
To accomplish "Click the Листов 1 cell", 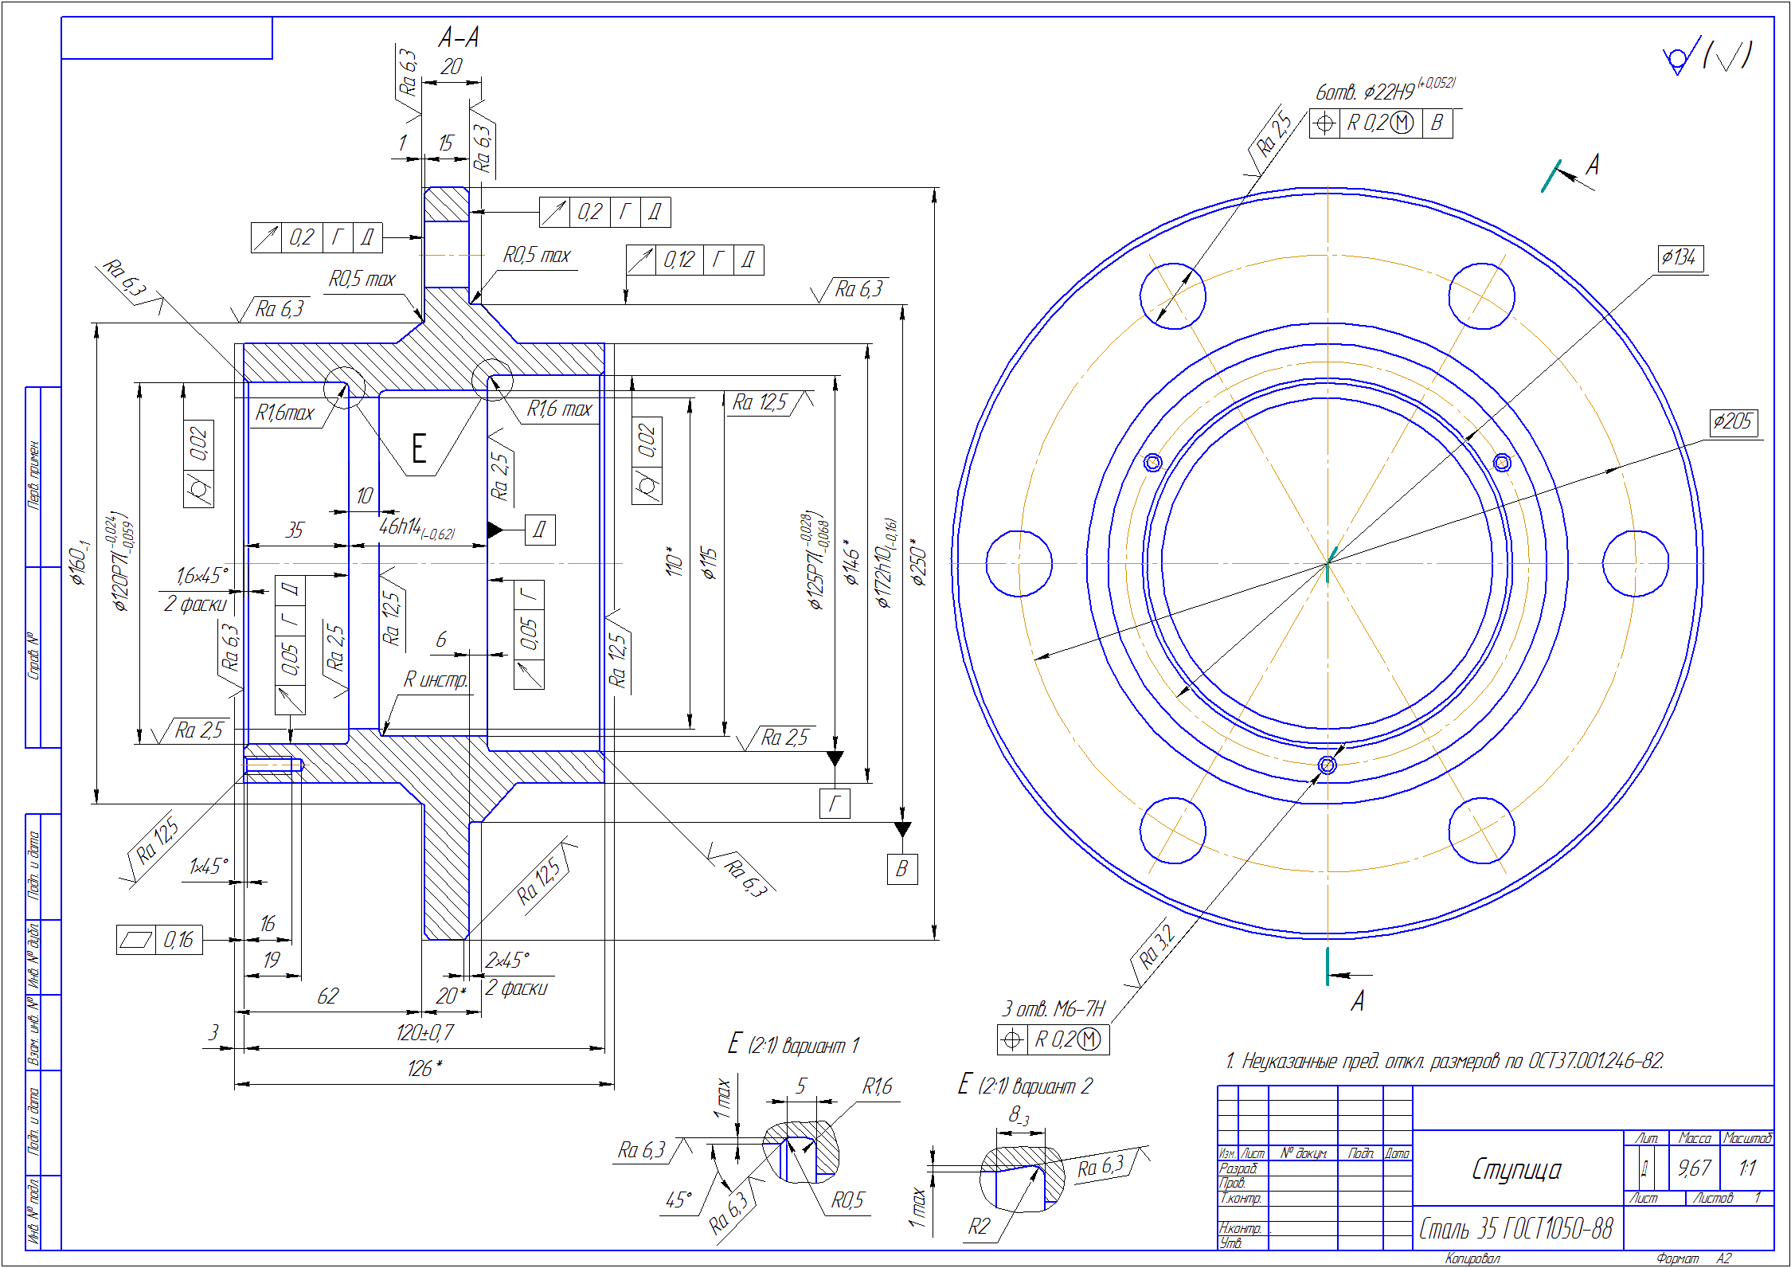I will click(x=1730, y=1198).
